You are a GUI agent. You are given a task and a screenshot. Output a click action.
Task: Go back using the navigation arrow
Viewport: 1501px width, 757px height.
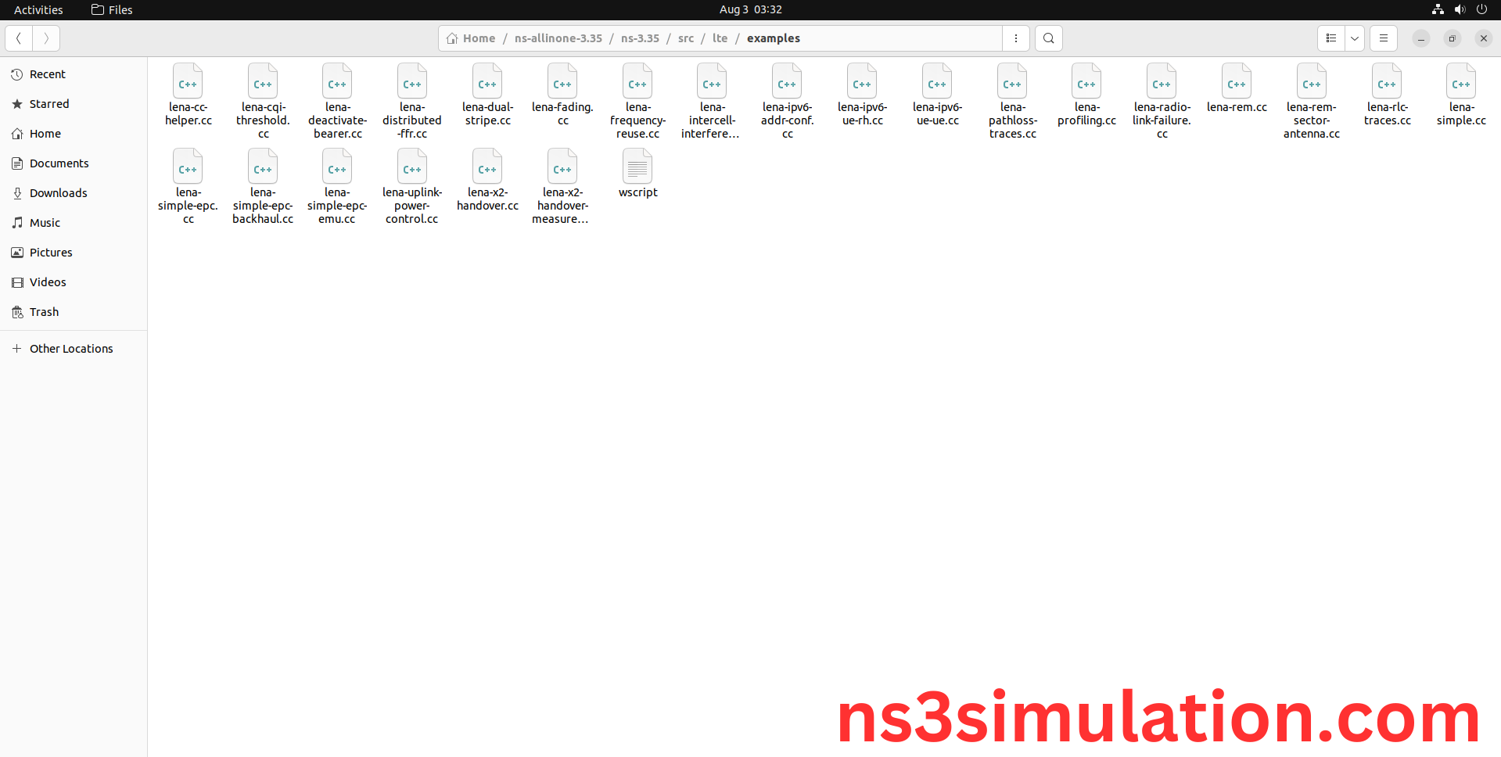coord(18,38)
